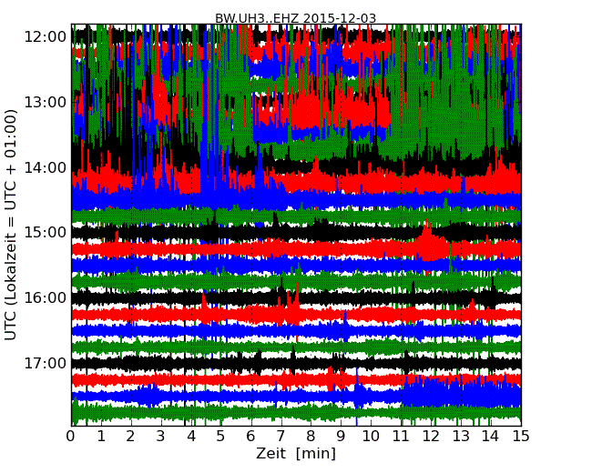592x473 pixels.
Task: Select the 13:00 y-axis label
Action: [x=46, y=102]
